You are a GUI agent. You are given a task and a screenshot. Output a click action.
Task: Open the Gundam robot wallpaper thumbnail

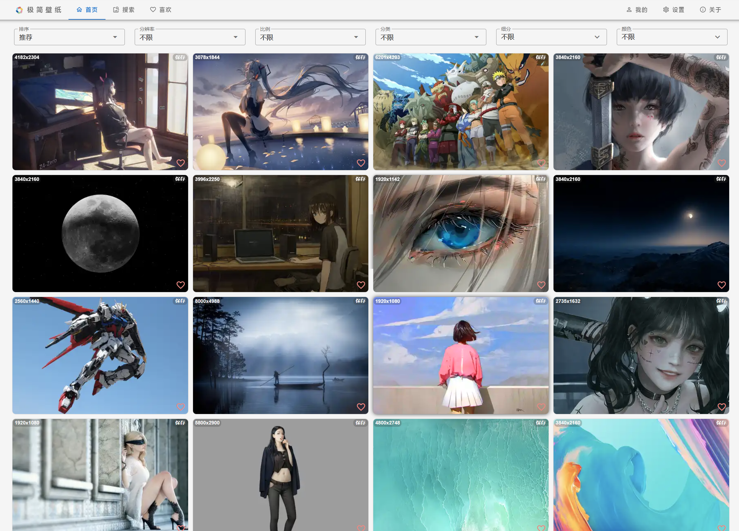100,355
